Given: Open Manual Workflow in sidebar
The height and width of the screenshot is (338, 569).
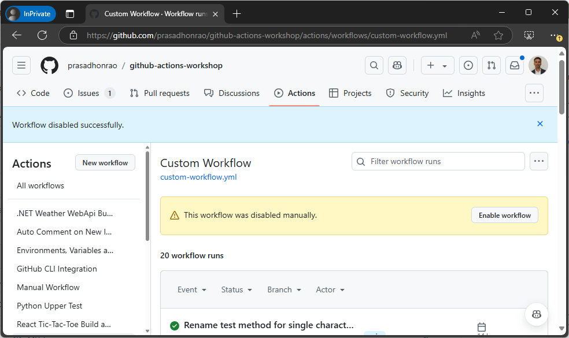Looking at the screenshot, I should click(x=48, y=287).
